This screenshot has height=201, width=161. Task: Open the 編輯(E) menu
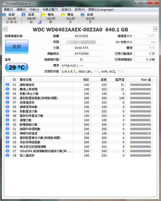point(21,10)
